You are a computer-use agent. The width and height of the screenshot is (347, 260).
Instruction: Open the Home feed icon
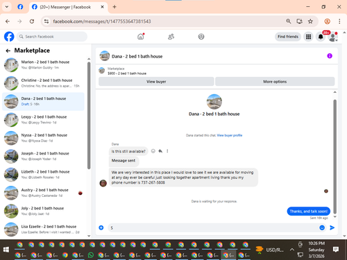[x=141, y=37]
